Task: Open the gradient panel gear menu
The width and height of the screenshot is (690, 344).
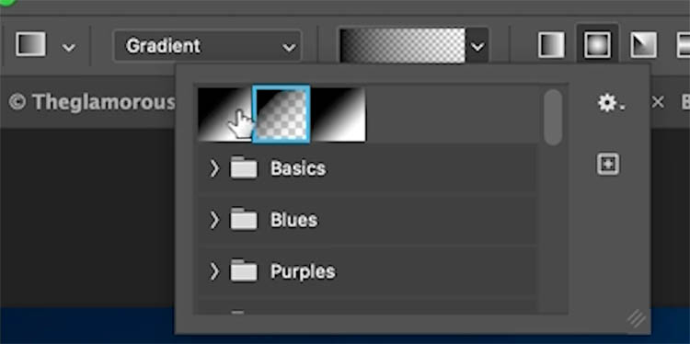Action: [611, 103]
